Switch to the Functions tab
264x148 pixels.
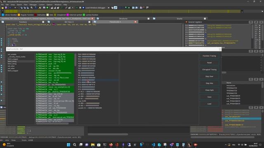23,22
